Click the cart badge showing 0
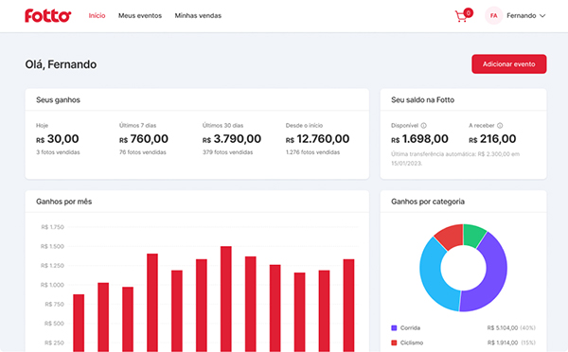The width and height of the screenshot is (568, 352). (468, 13)
